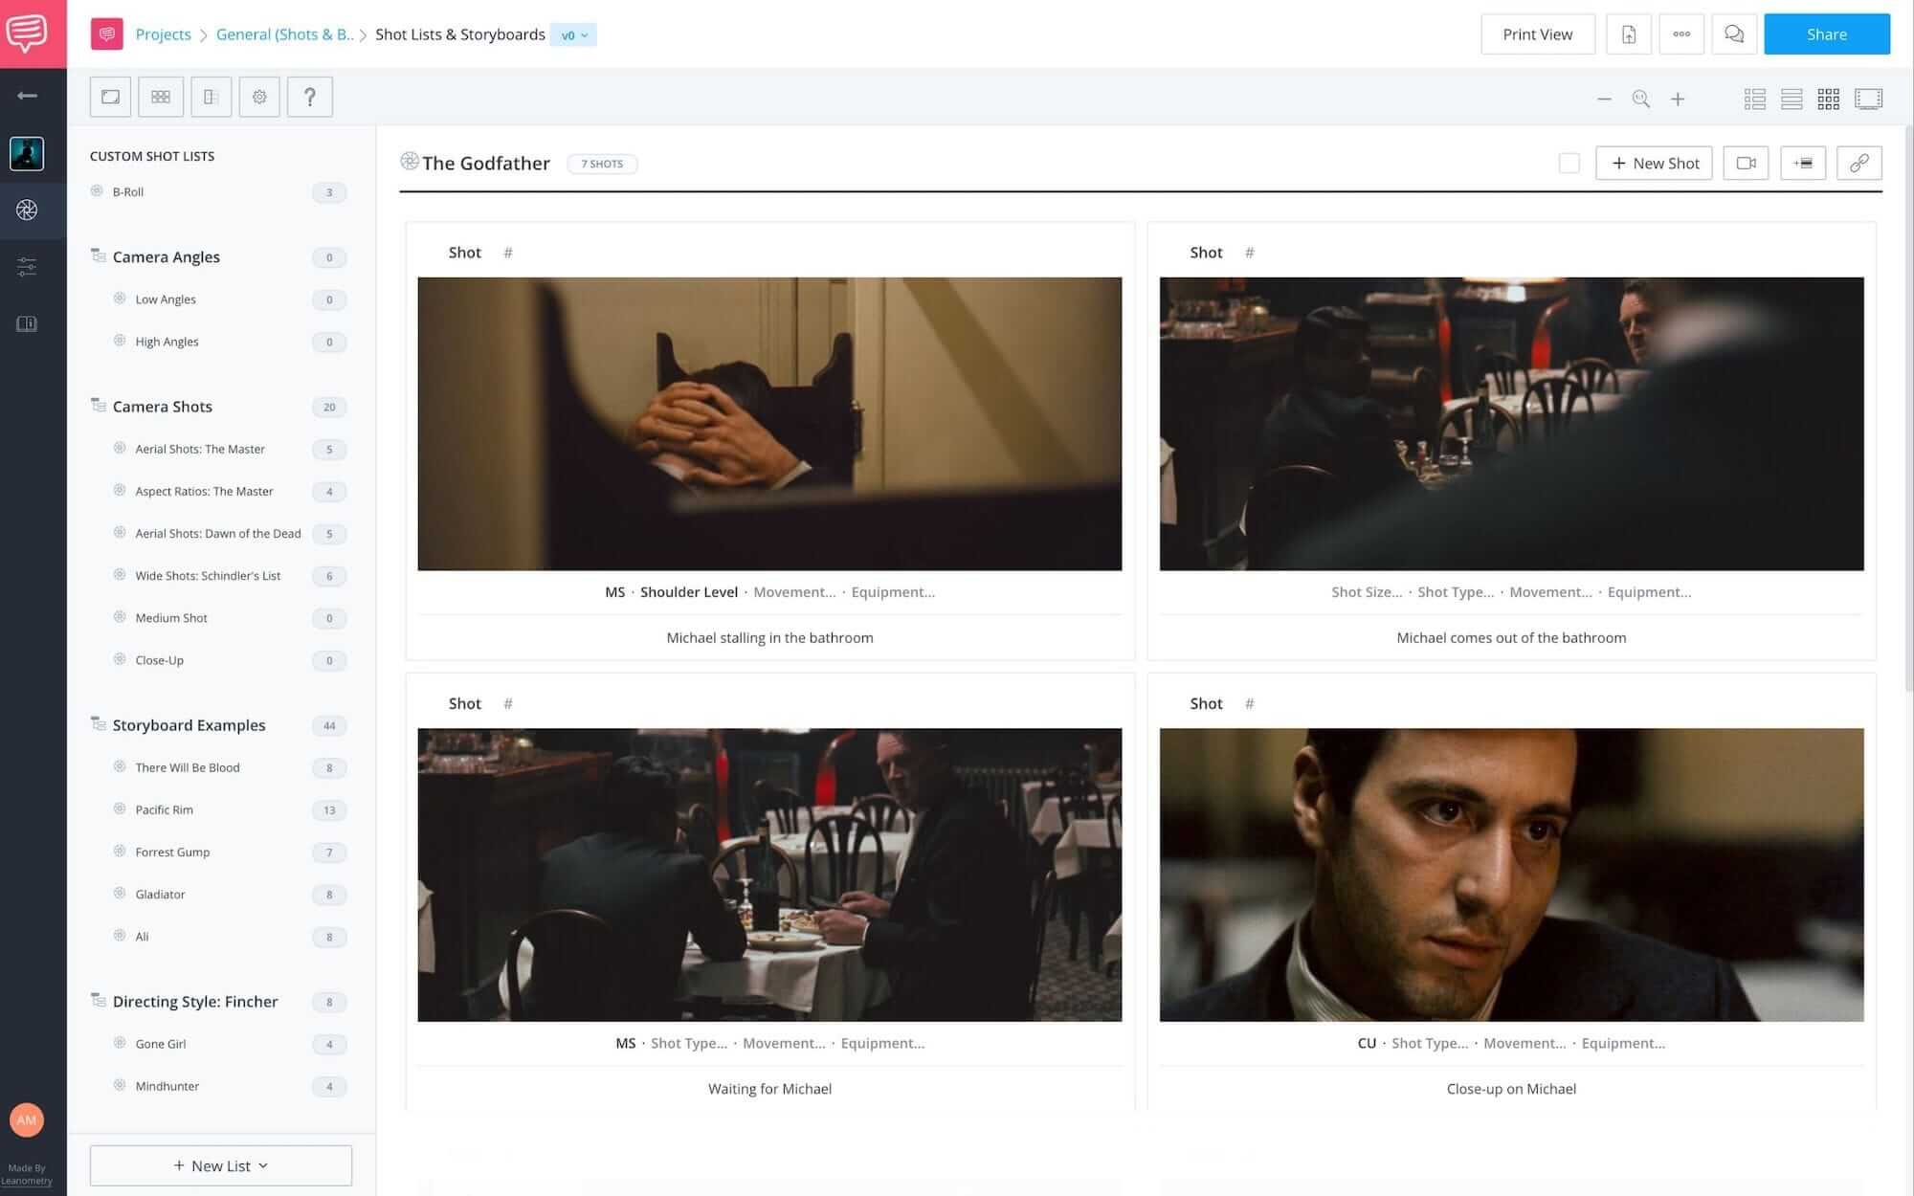The image size is (1914, 1196).
Task: Click the New Shot button
Action: (1654, 164)
